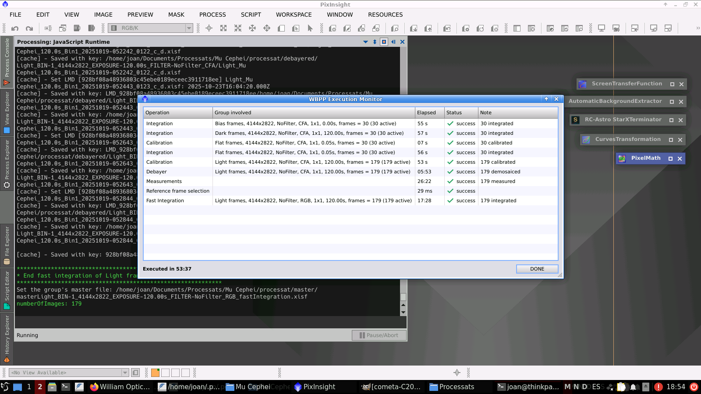Expand the Process Console panel down-arrow menu
This screenshot has width=701, height=394.
(x=365, y=42)
